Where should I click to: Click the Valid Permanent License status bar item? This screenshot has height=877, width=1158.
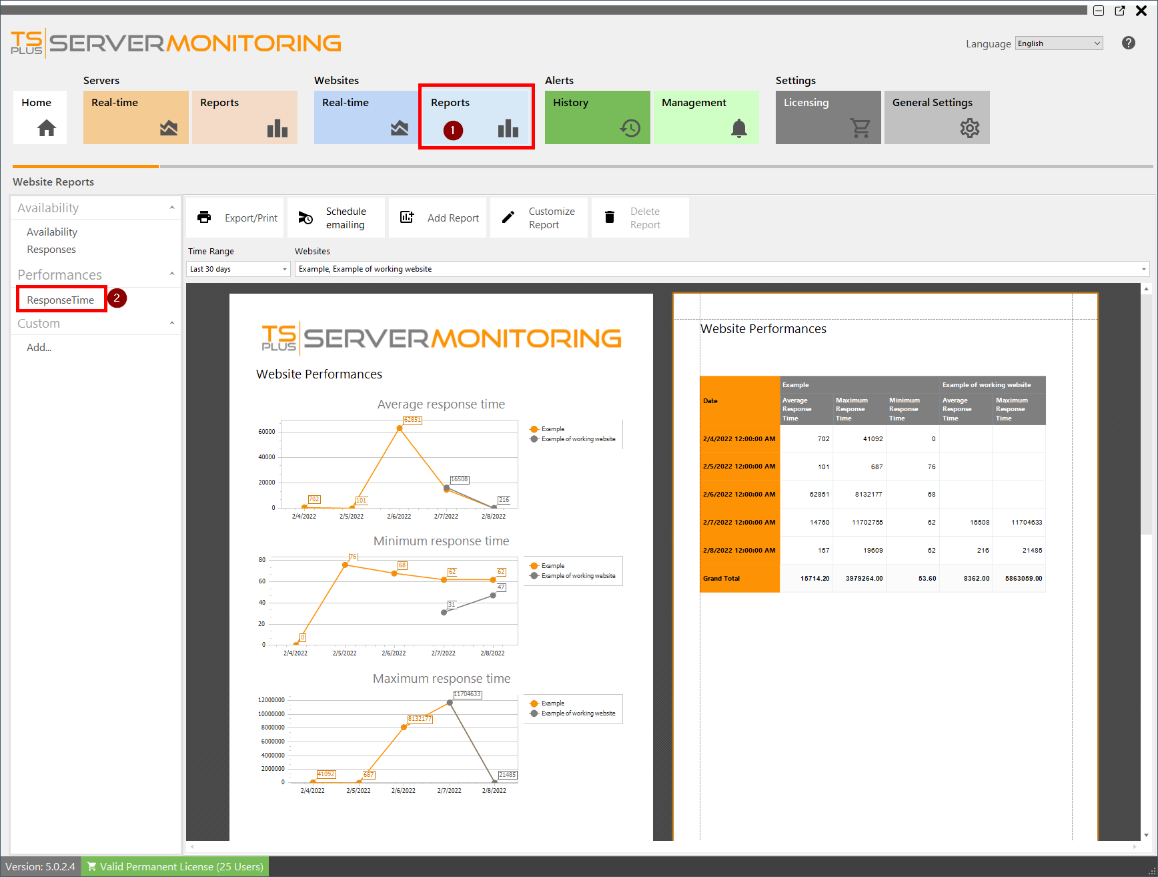(x=174, y=866)
